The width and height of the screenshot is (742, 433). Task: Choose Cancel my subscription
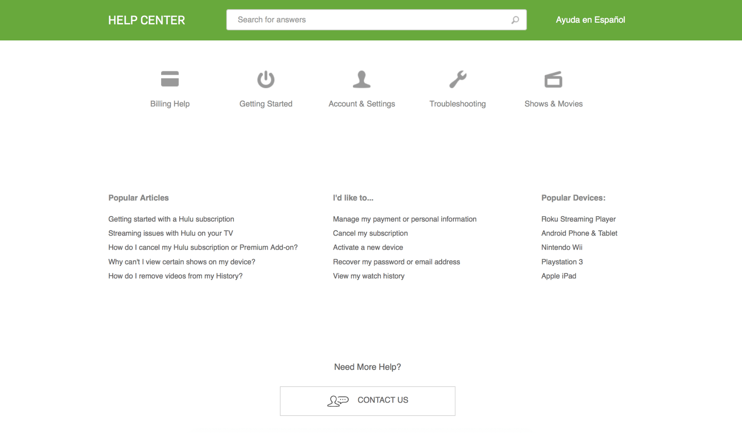(370, 233)
